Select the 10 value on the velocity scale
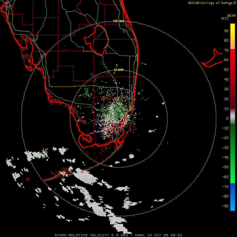Image resolution: width=237 pixels, height=237 pixels. tap(226, 109)
